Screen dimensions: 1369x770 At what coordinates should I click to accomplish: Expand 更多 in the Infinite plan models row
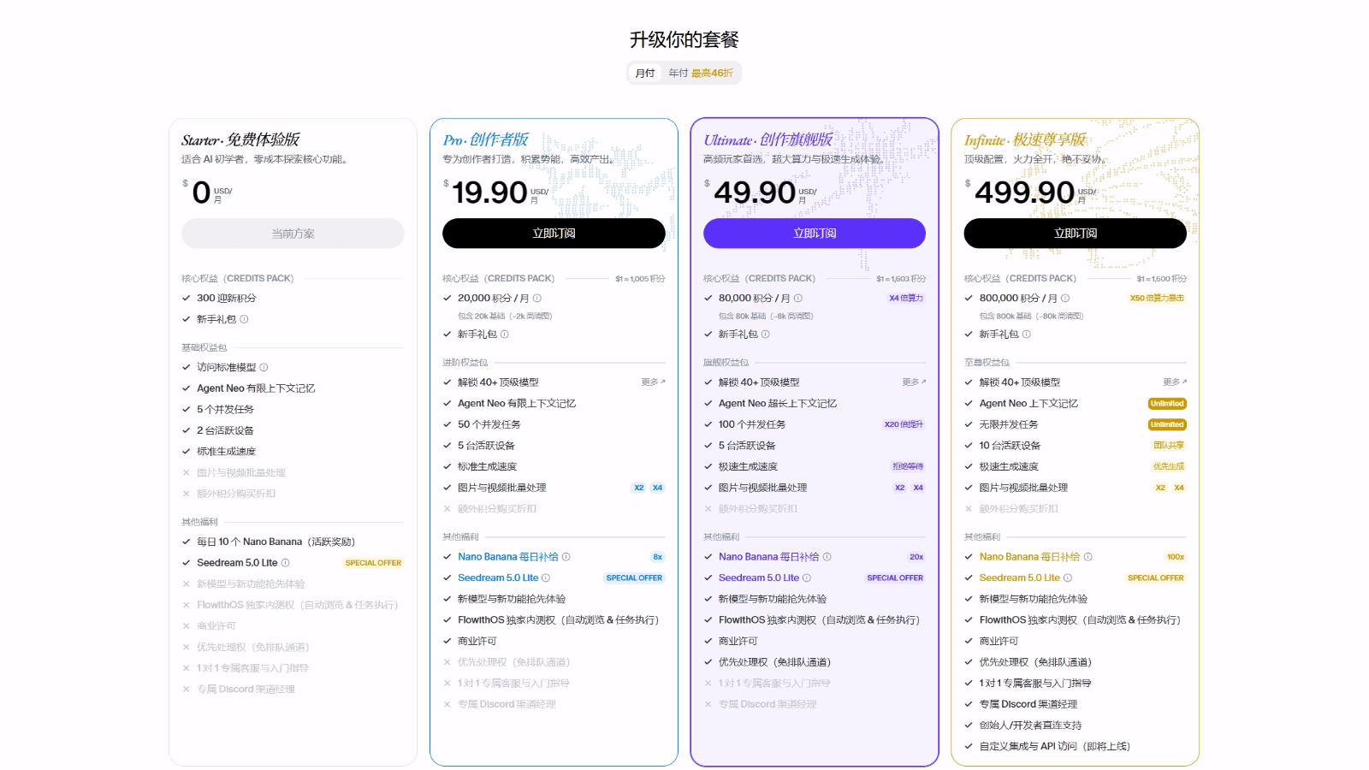[1175, 382]
